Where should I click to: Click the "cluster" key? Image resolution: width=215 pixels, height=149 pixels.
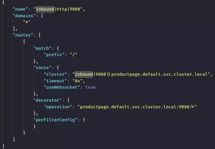(x=55, y=74)
